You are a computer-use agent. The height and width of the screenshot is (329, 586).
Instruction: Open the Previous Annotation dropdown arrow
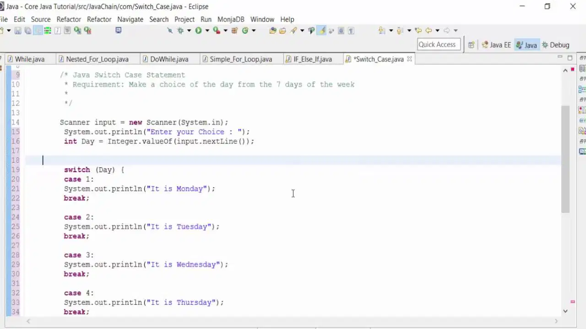point(409,31)
